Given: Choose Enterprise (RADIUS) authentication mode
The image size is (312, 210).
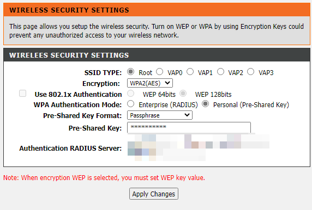Looking at the screenshot, I should [131, 104].
